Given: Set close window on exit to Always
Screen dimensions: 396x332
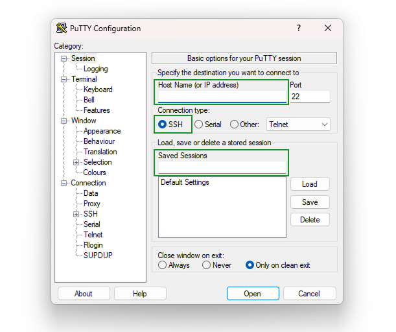Looking at the screenshot, I should point(163,265).
